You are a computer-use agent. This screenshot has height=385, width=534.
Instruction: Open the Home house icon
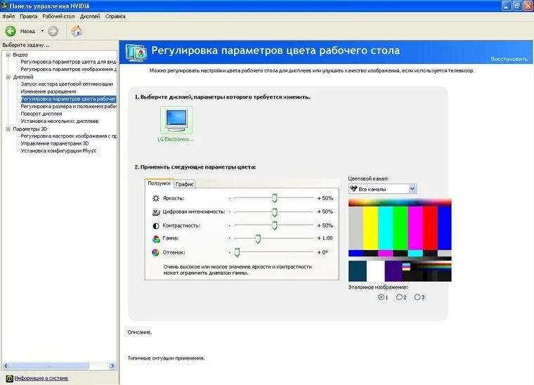pos(77,31)
